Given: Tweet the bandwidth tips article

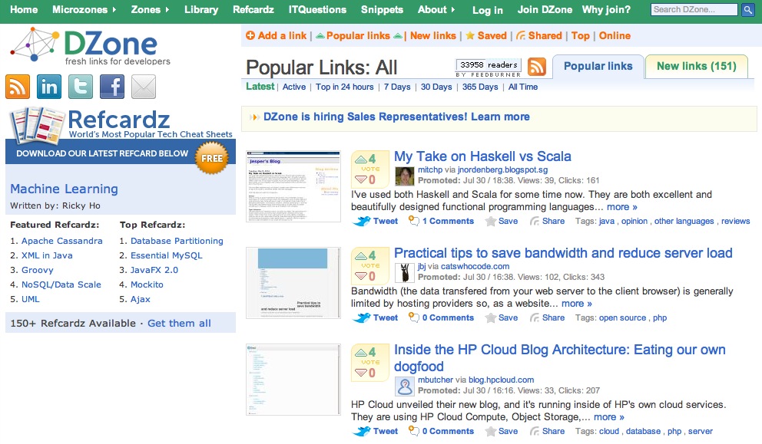Looking at the screenshot, I should [x=375, y=317].
